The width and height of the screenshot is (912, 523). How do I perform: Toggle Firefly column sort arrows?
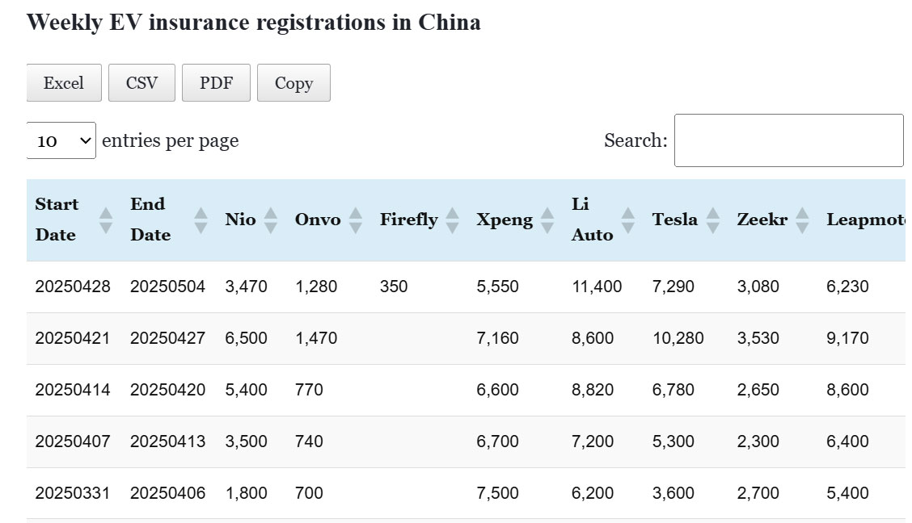[452, 220]
